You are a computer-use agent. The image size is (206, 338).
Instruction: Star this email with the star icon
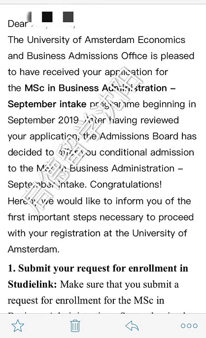coord(18,326)
